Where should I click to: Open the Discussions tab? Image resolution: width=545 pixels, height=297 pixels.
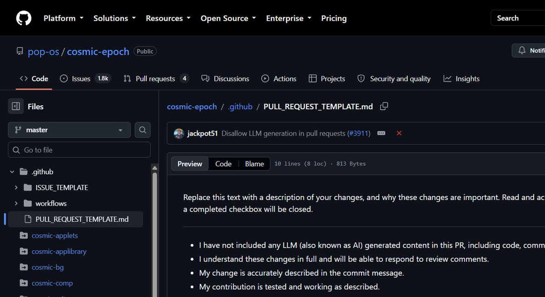coord(225,78)
